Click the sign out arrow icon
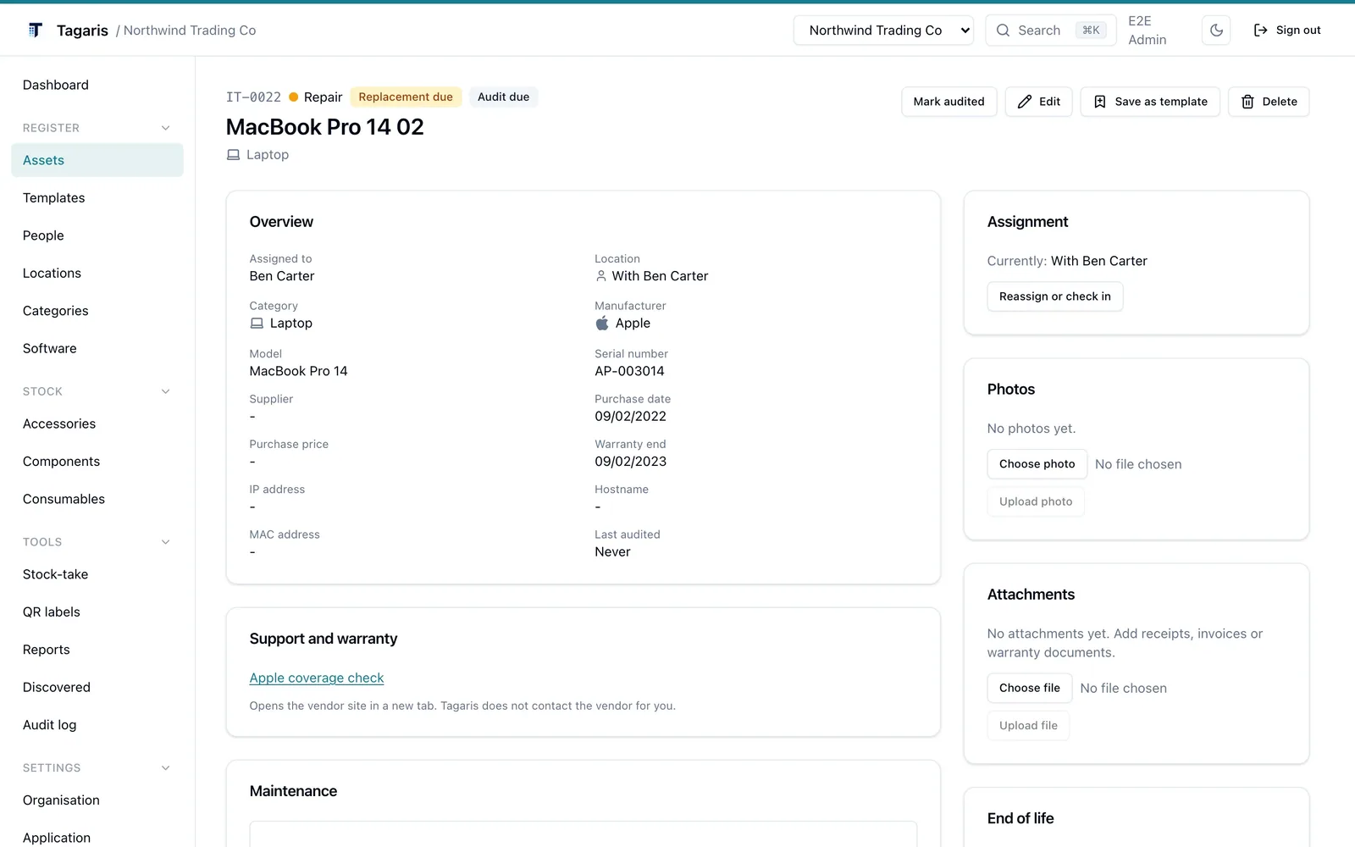 1260,30
